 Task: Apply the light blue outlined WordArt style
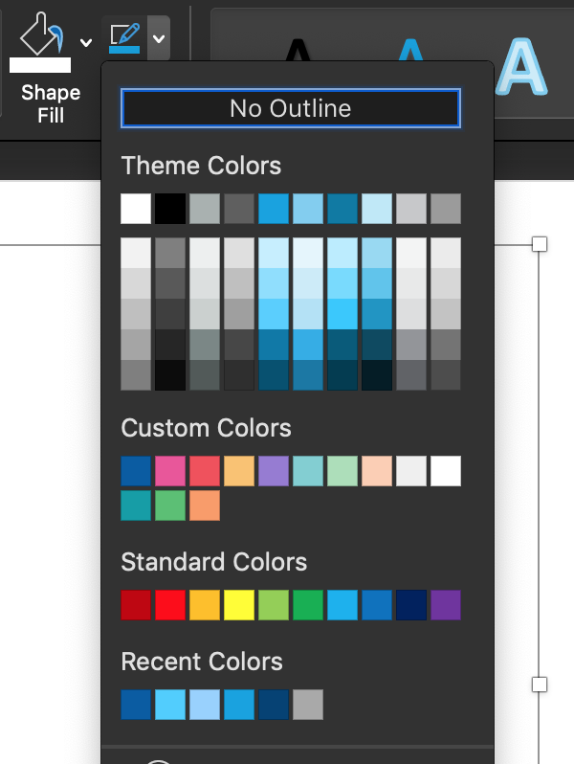point(523,67)
